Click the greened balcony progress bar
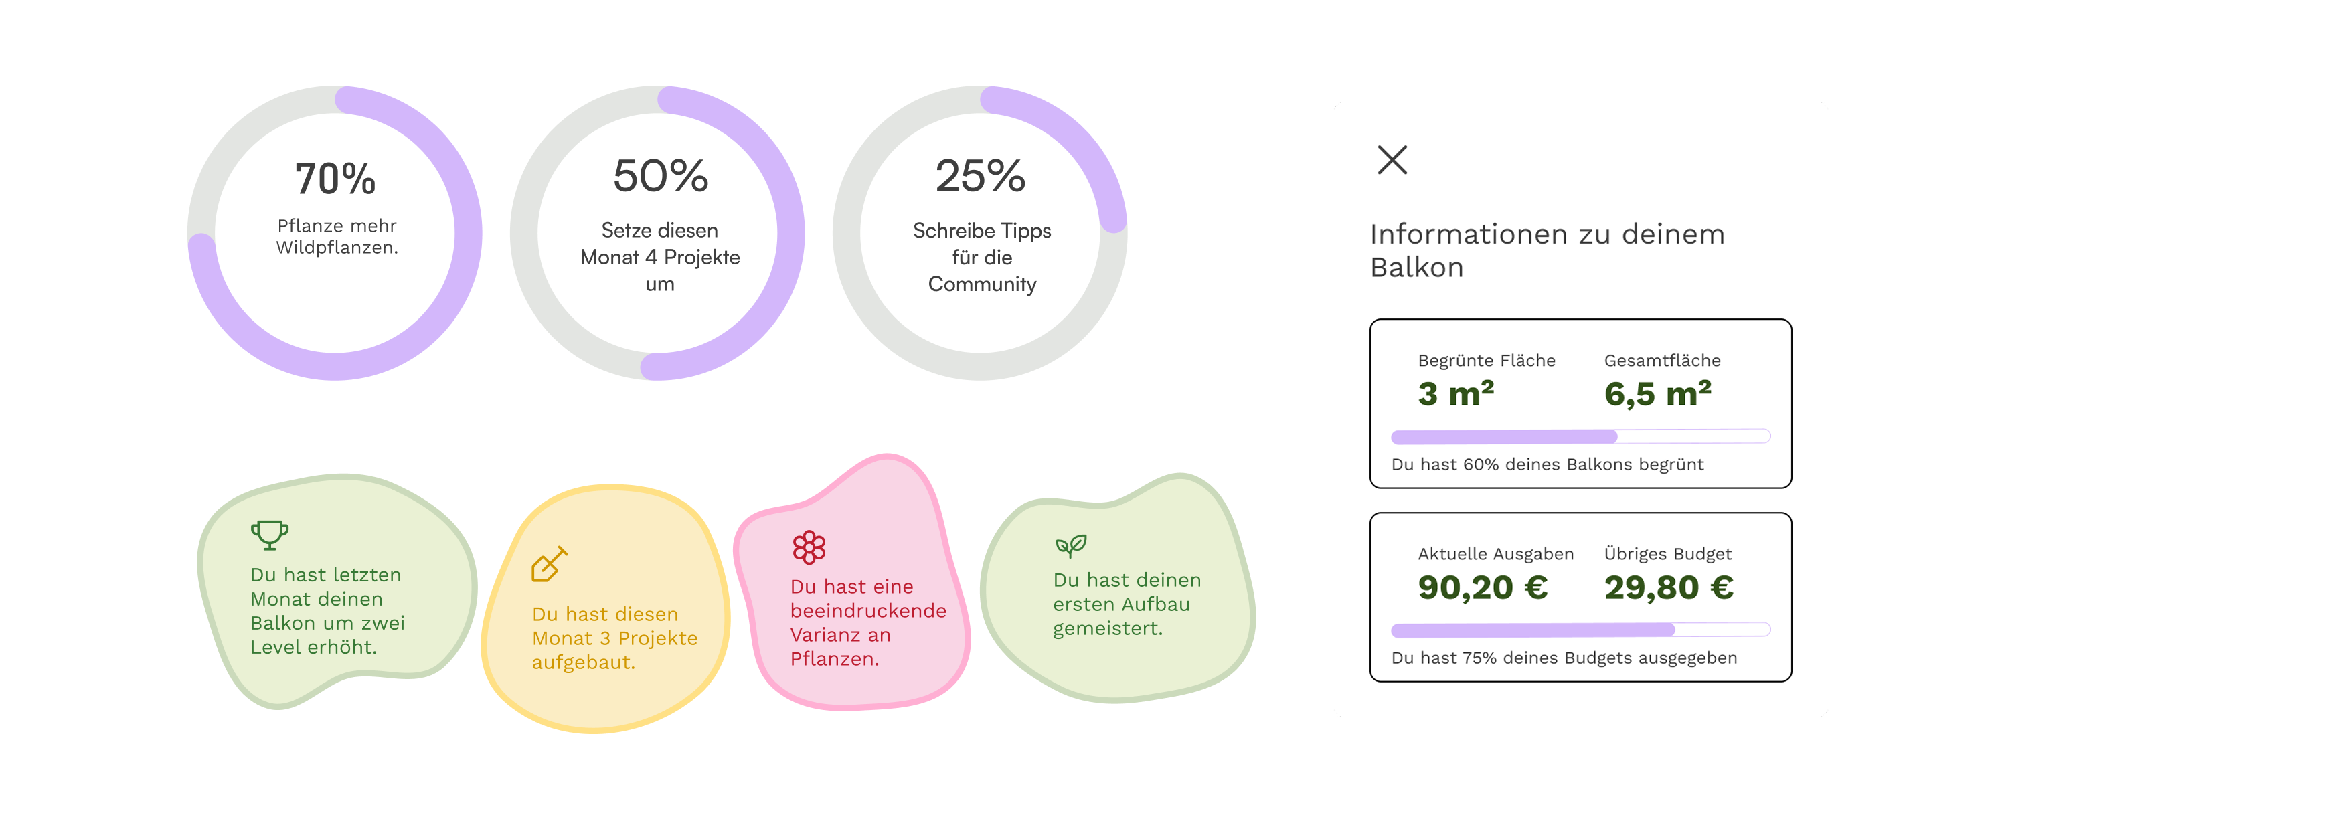 1580,436
